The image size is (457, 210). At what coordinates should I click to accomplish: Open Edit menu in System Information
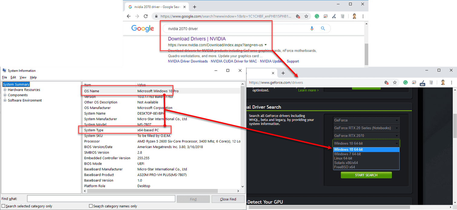pos(13,77)
